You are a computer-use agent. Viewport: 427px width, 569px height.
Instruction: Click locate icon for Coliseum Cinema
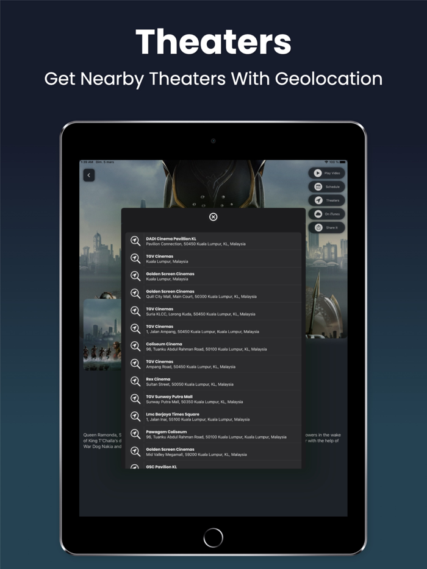[x=135, y=346]
